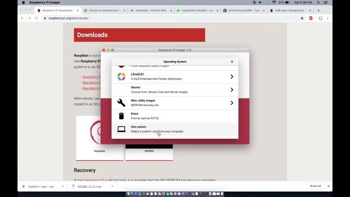Click the wrench icon for Misc utility images

pos(121,103)
